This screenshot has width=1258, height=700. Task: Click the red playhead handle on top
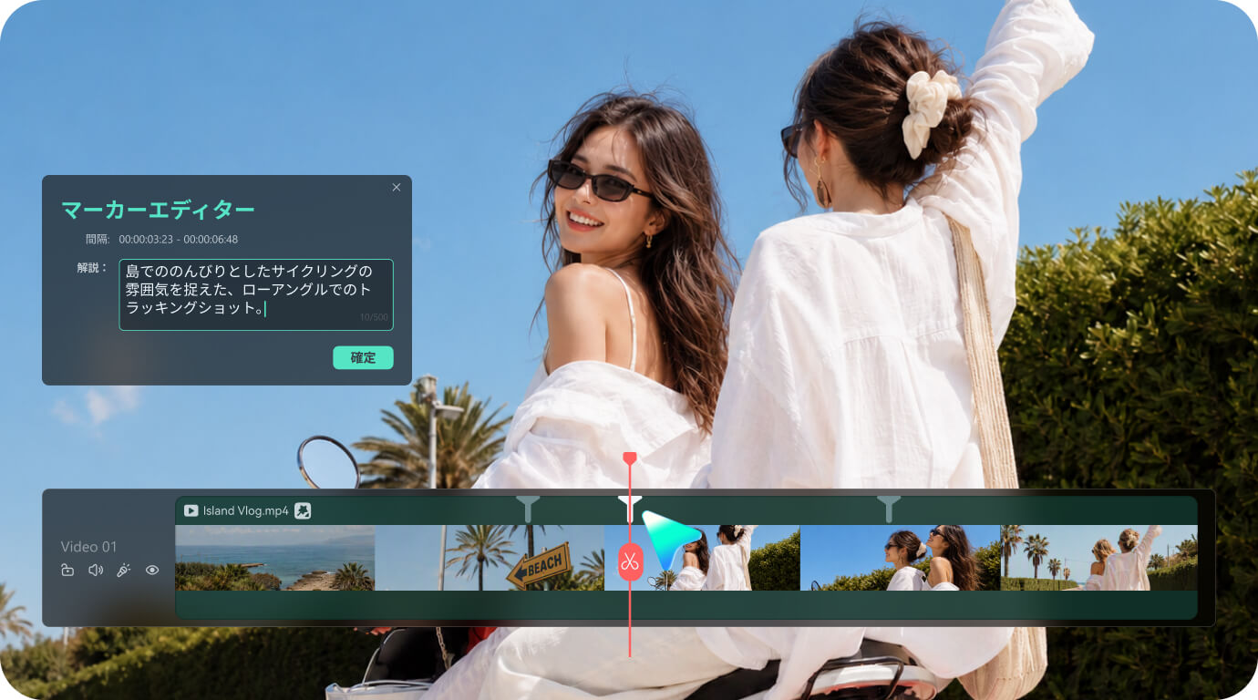point(629,458)
